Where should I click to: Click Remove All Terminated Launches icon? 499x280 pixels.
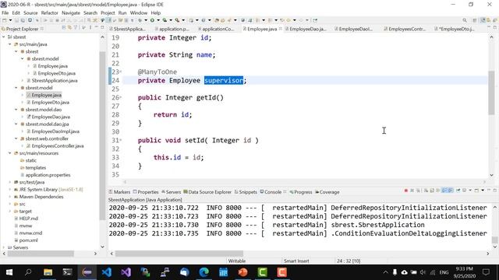point(418,191)
